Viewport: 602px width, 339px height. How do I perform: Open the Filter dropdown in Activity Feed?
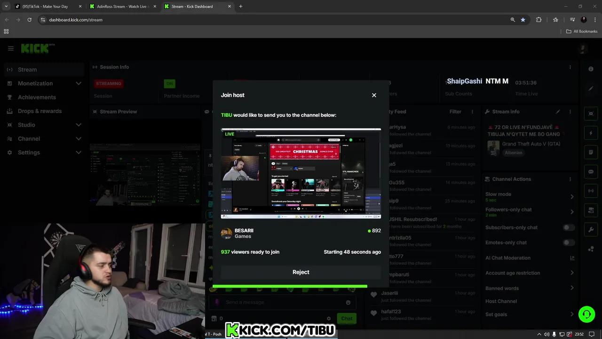(455, 112)
